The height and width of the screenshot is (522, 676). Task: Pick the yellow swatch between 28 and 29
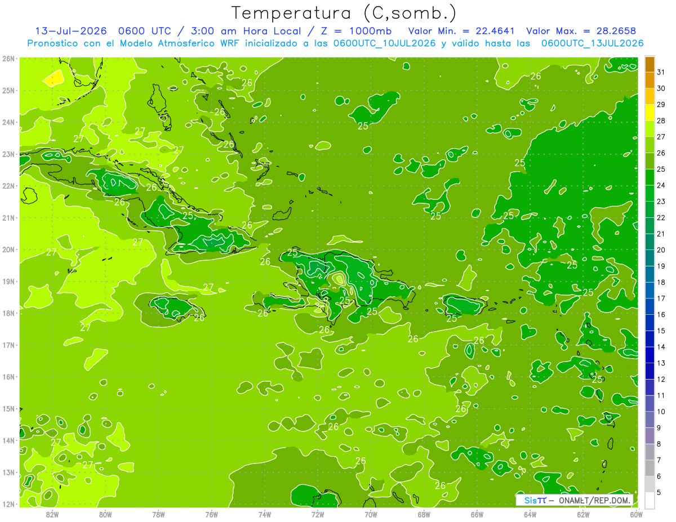[x=650, y=113]
